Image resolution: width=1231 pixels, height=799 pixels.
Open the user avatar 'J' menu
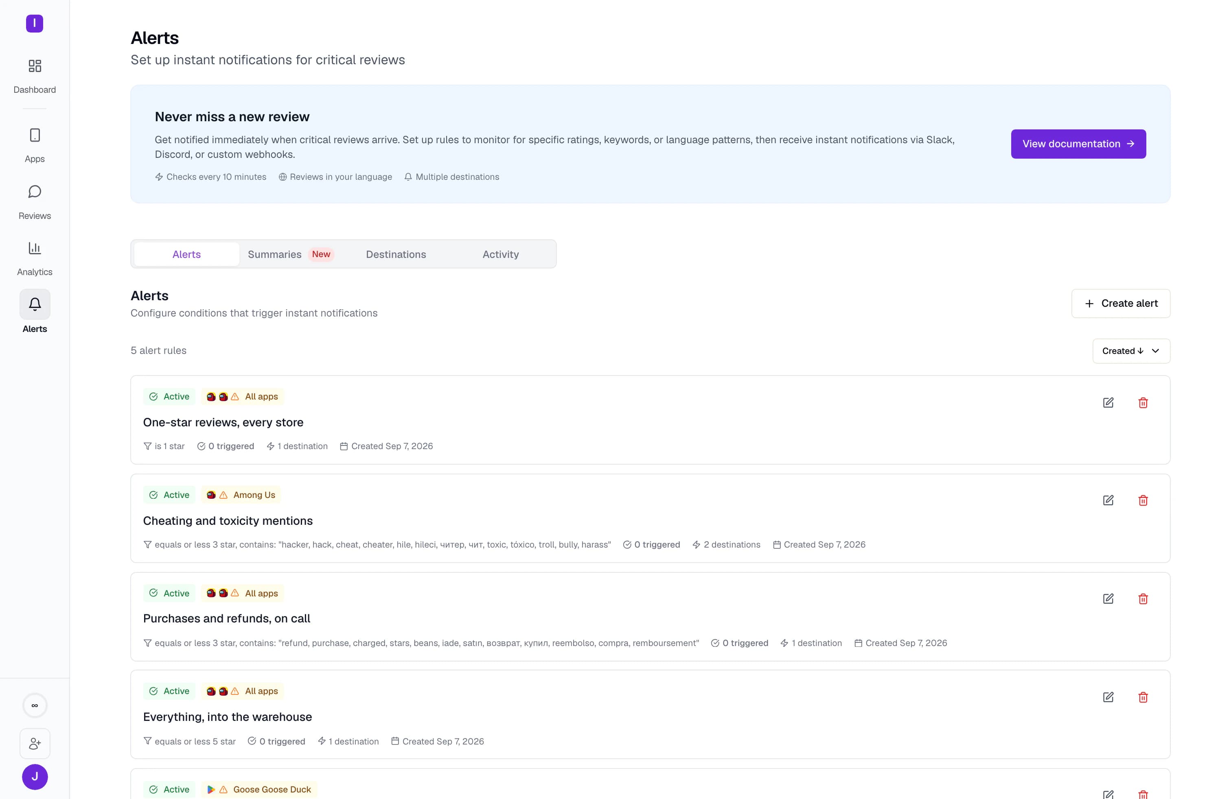(35, 777)
